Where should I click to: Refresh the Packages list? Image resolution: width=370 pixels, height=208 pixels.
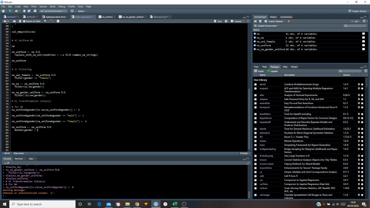(x=366, y=71)
